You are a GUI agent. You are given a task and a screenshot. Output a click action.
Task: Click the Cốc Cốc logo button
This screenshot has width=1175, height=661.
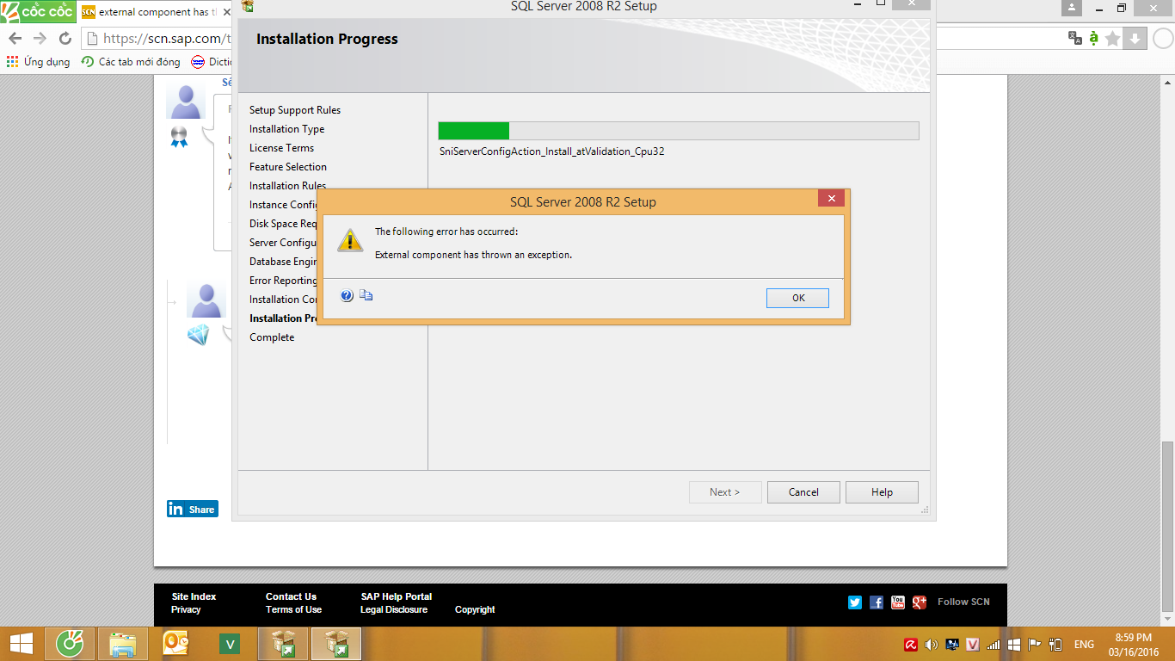coord(38,11)
